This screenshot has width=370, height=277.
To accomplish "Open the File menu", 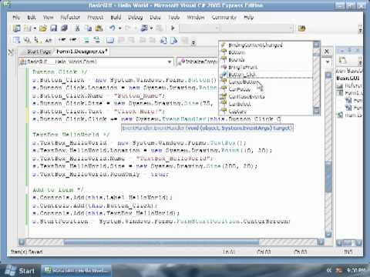I will 16,17.
